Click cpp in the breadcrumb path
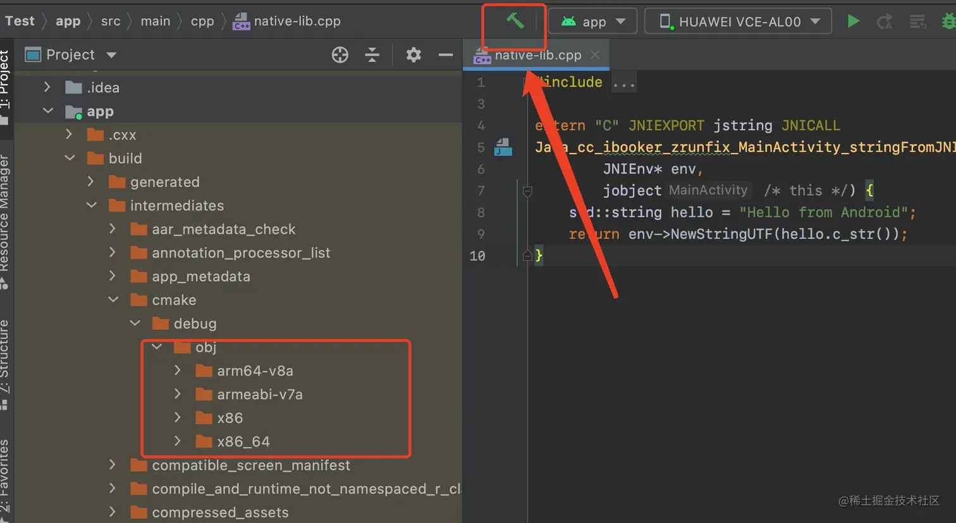Viewport: 956px width, 523px height. coord(202,21)
